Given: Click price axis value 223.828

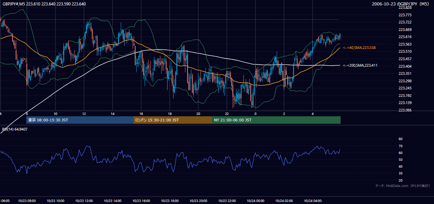Looking at the screenshot, I should [405, 7].
